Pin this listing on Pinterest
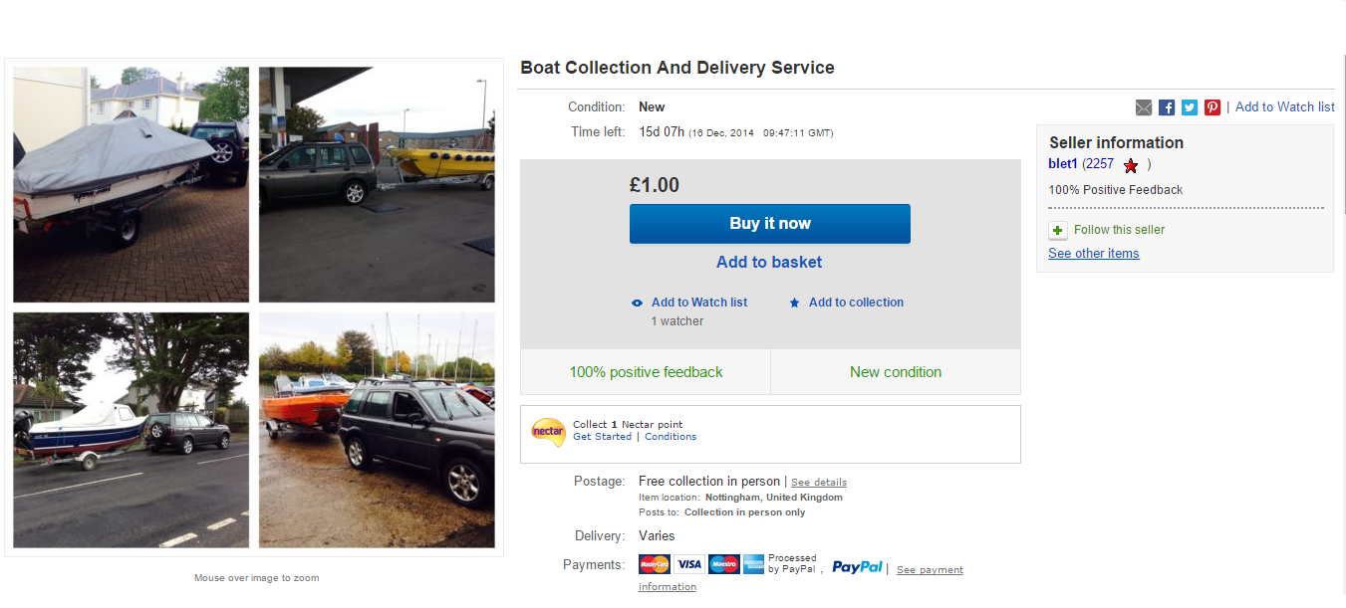Screen dimensions: 1346x608 coord(1212,107)
